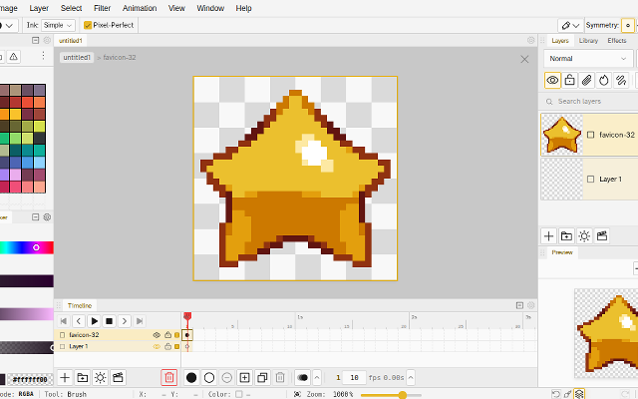Click the clapperboard icon in Layers panel footer
Screen dimensions: 638x399
coord(602,236)
